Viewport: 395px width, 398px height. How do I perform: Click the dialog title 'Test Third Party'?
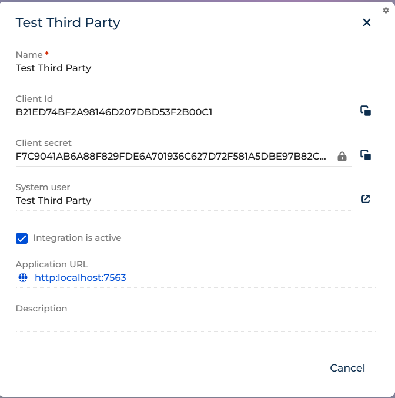68,22
